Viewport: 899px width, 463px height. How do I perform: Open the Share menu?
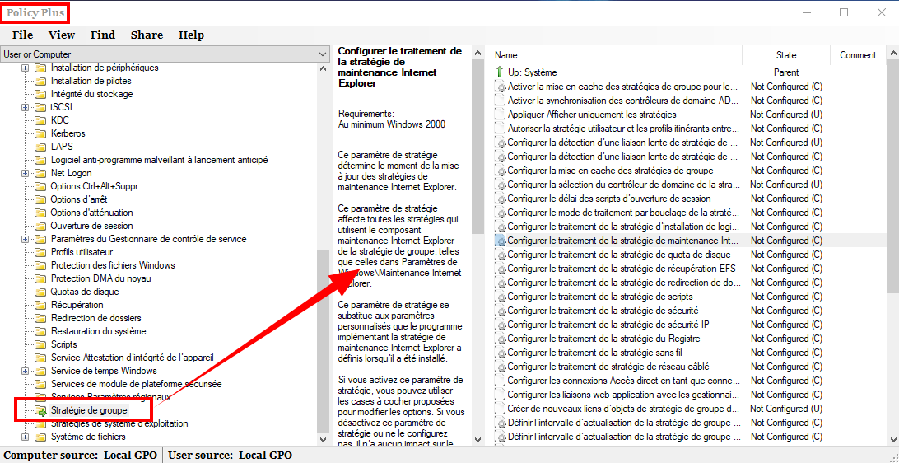(147, 35)
